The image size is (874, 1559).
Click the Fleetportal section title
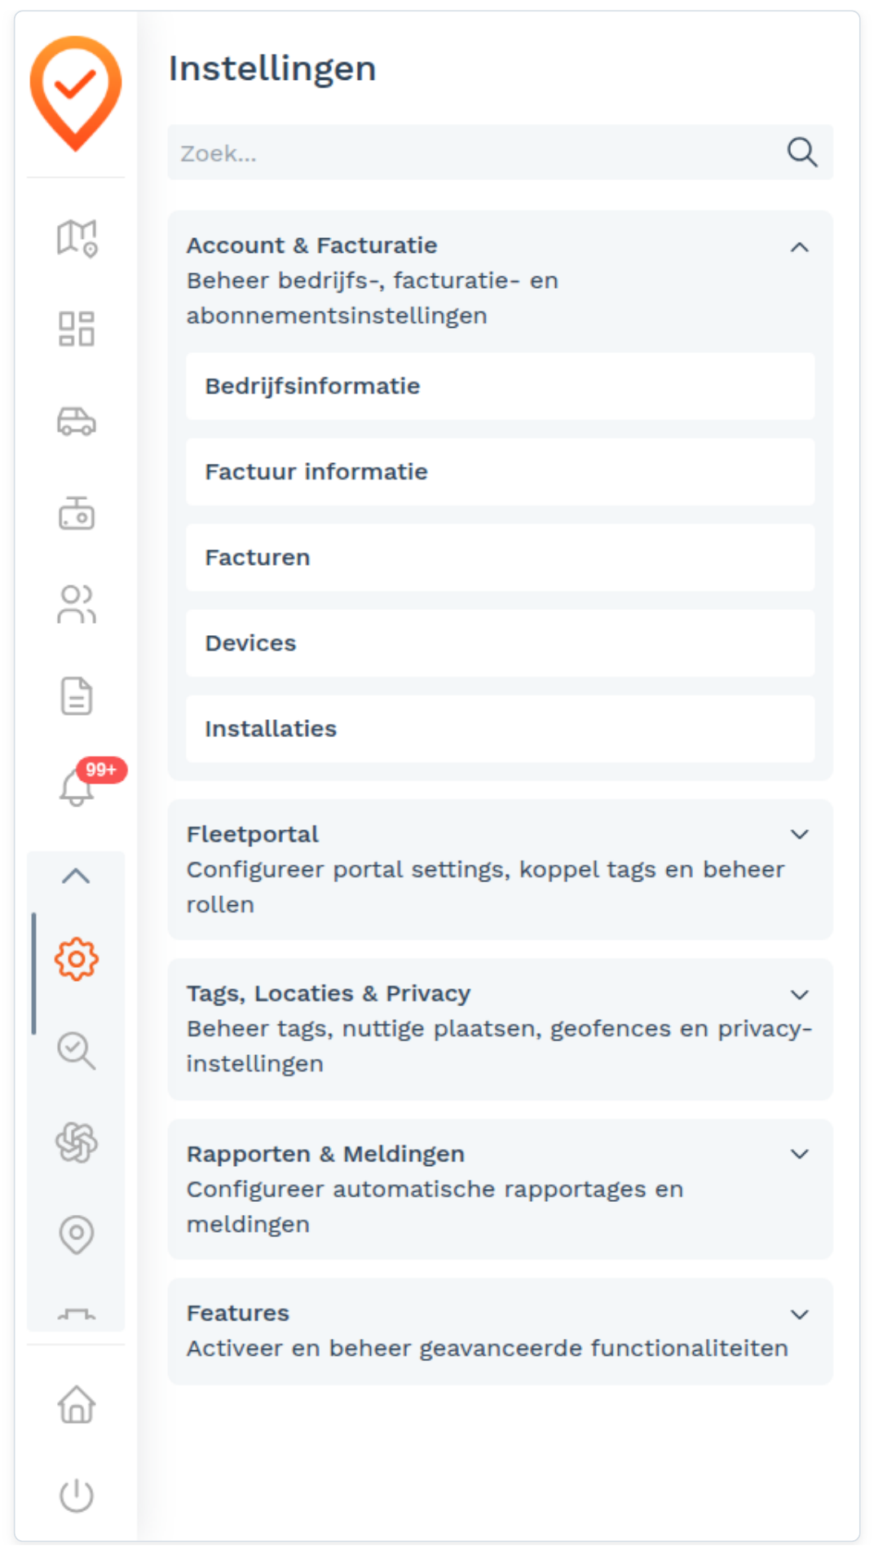(253, 834)
